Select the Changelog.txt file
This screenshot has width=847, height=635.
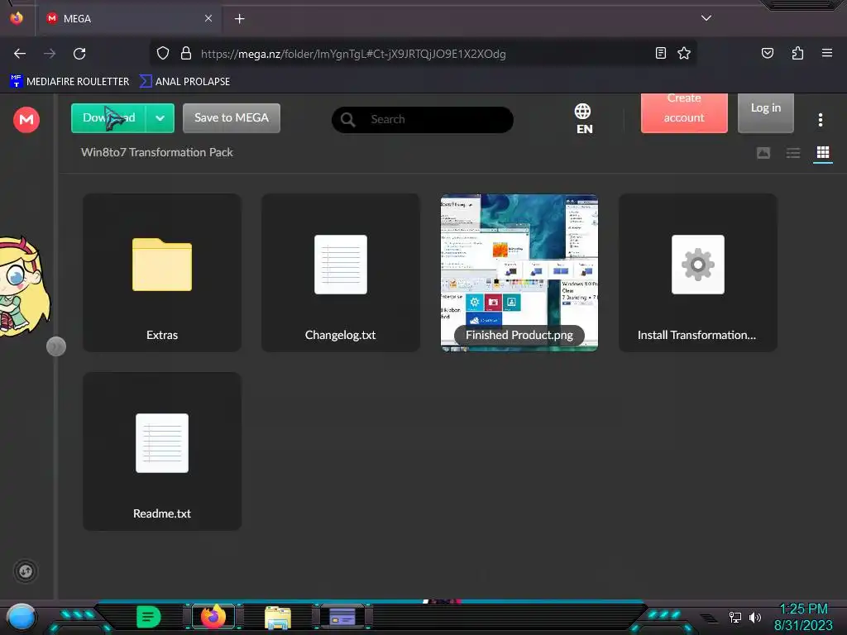[x=340, y=273]
